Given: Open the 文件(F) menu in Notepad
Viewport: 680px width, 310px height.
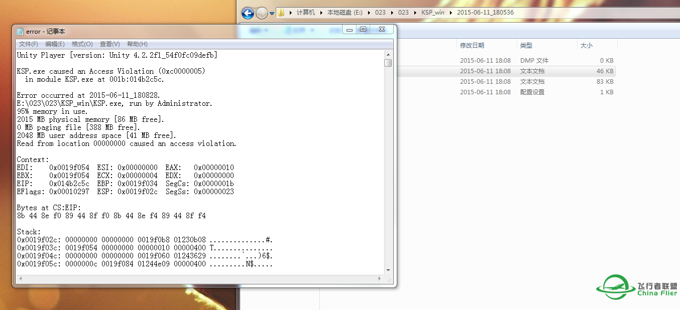Looking at the screenshot, I should coord(28,44).
